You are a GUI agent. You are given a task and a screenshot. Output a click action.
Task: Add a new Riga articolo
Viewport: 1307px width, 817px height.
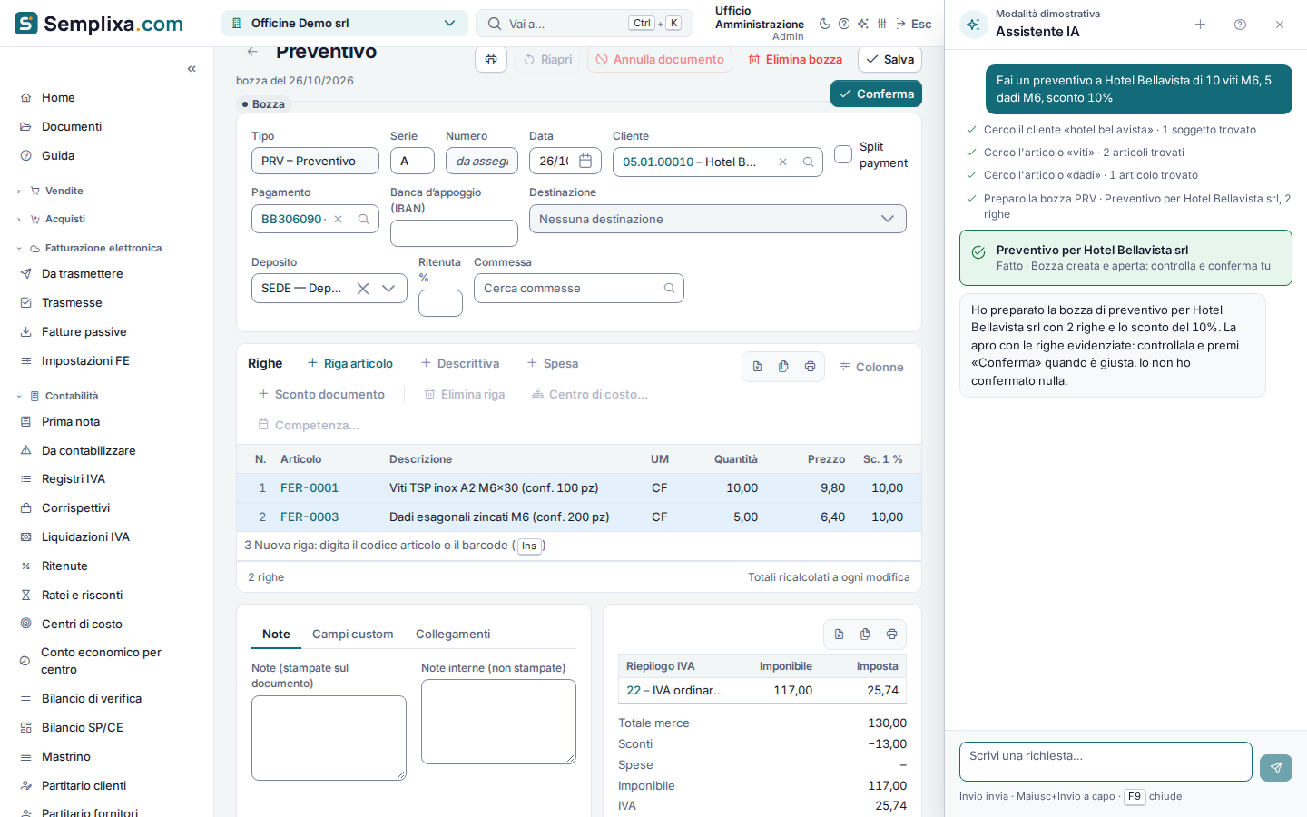click(x=350, y=363)
